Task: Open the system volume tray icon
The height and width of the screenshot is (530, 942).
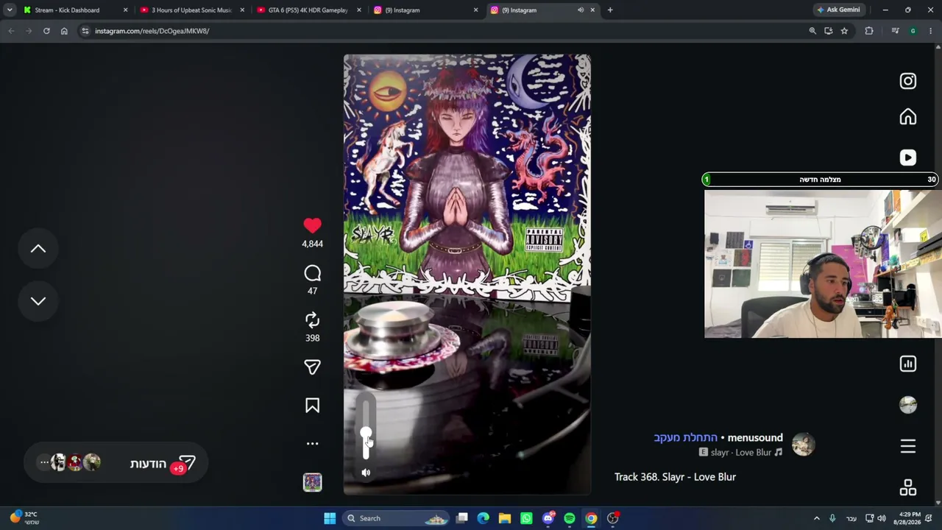Action: (882, 518)
